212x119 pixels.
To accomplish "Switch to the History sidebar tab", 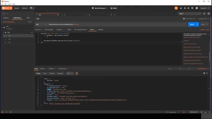I will [x=6, y=18].
